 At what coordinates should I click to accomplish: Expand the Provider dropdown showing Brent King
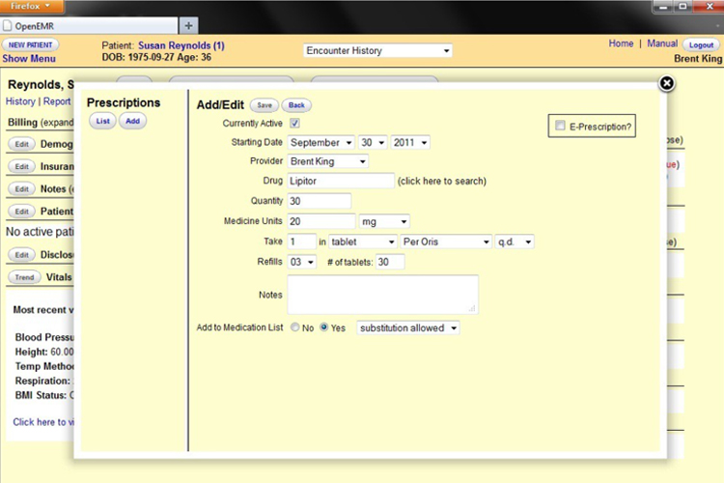click(x=327, y=161)
